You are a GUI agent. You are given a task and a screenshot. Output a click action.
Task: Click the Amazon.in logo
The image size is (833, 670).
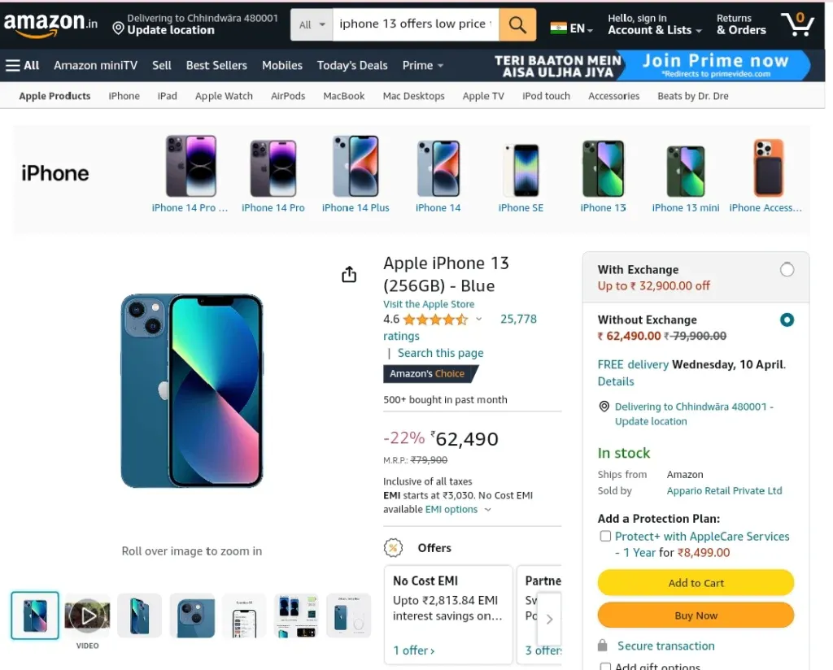[x=50, y=24]
